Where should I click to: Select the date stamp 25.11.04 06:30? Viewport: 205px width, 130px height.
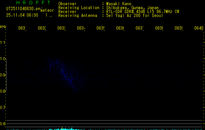tap(22, 15)
